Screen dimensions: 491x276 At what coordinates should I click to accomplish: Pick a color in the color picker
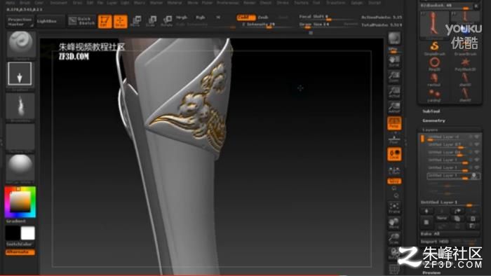[x=20, y=202]
